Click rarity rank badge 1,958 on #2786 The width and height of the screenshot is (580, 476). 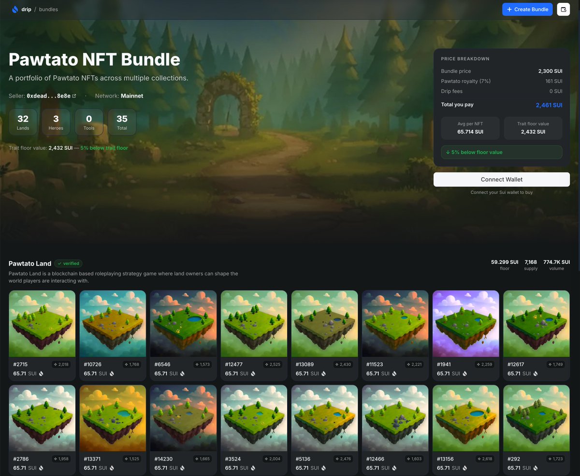point(61,459)
